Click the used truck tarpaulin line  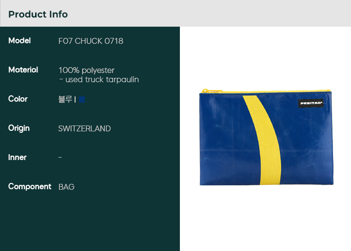point(99,80)
